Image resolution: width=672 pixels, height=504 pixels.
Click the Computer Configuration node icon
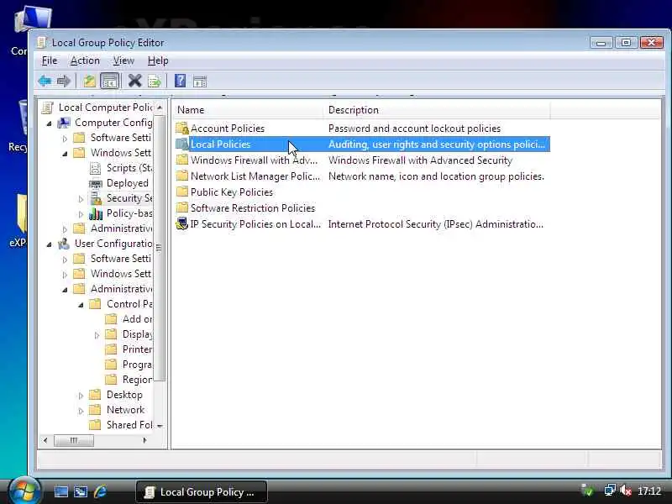(64, 123)
